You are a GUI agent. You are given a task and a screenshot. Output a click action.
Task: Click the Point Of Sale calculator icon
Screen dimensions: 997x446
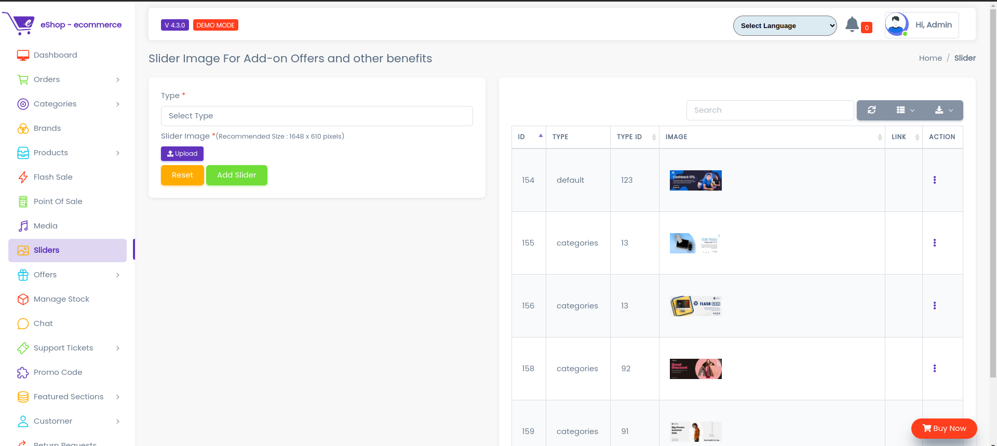coord(23,201)
